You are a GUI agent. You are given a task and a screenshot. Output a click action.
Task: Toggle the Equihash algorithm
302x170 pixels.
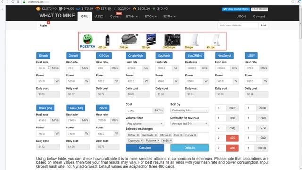pyautogui.click(x=164, y=56)
